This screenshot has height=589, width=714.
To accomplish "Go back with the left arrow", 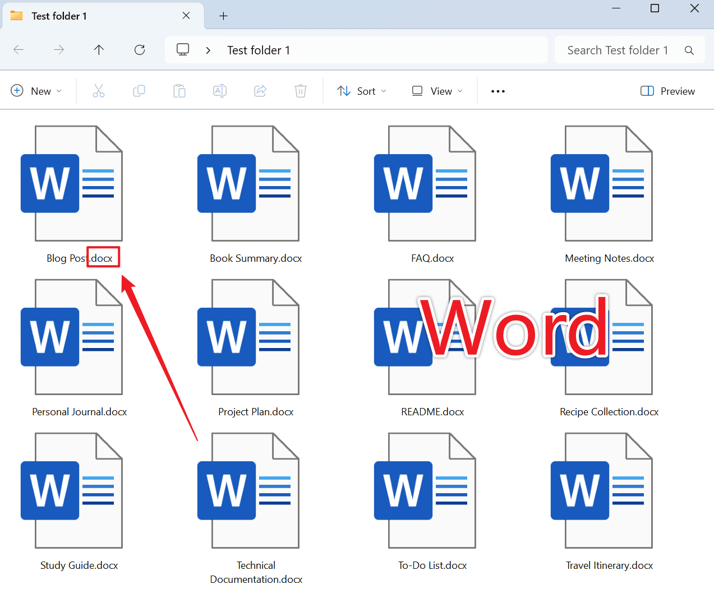I will 19,50.
